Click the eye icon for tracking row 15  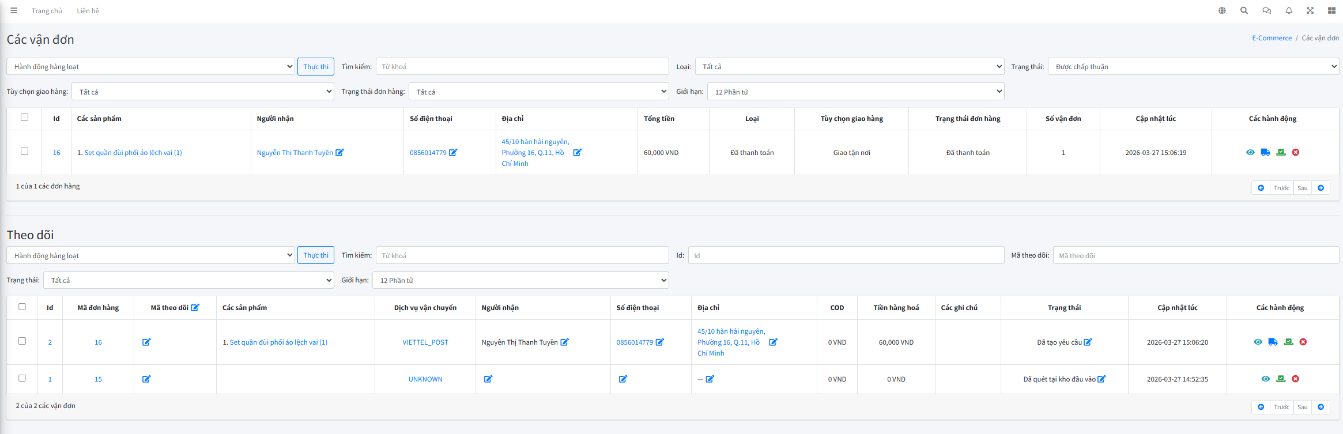[1265, 379]
